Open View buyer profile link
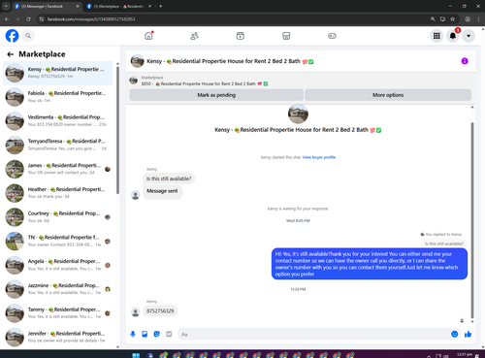485x358 pixels. pos(319,157)
